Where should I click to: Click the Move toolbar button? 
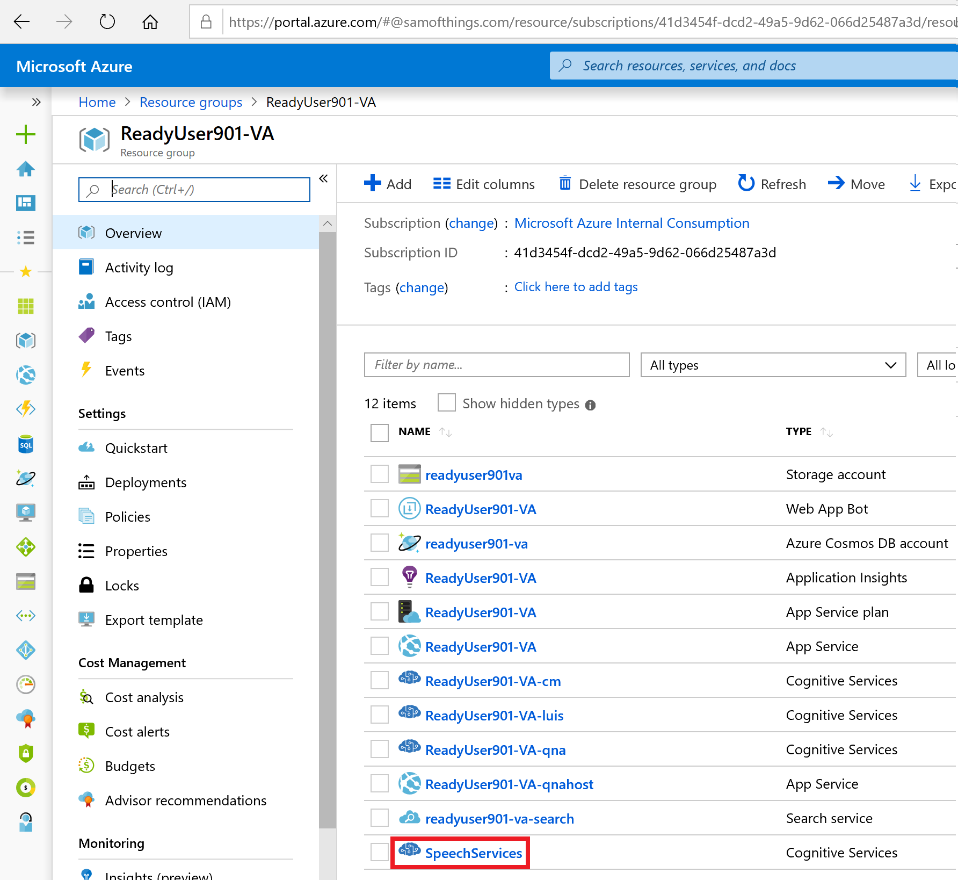pos(857,184)
